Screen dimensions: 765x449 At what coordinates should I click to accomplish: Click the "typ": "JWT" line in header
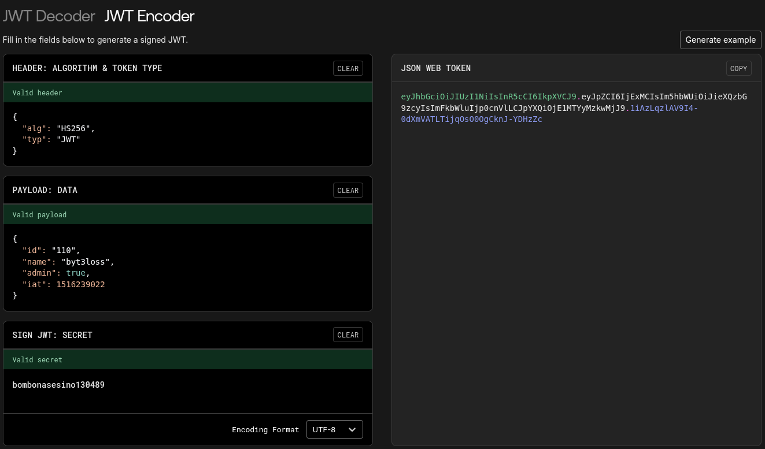[51, 139]
